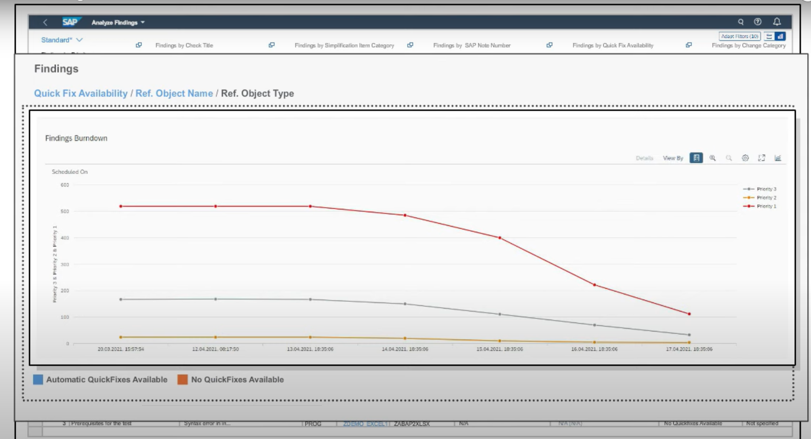Screen dimensions: 811x439
Task: Select the Quick Fix Availability breadcrumb level
Action: pos(81,93)
